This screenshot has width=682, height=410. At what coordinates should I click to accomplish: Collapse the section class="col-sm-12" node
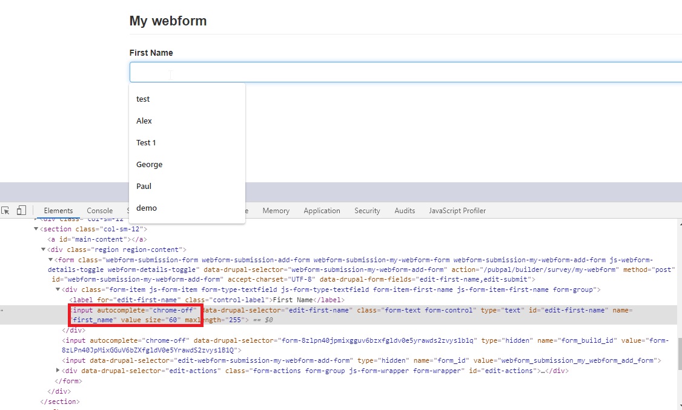coord(36,229)
